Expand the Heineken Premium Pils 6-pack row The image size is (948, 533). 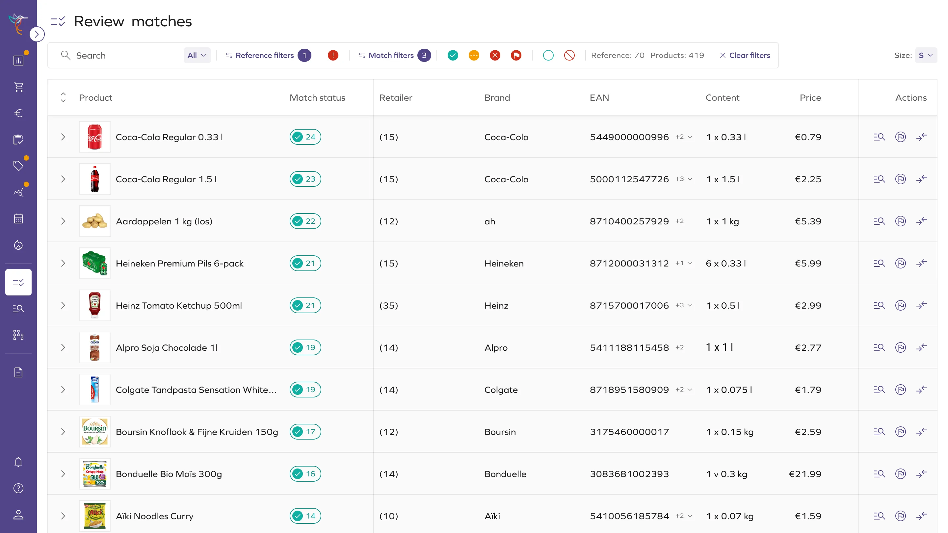pyautogui.click(x=63, y=263)
